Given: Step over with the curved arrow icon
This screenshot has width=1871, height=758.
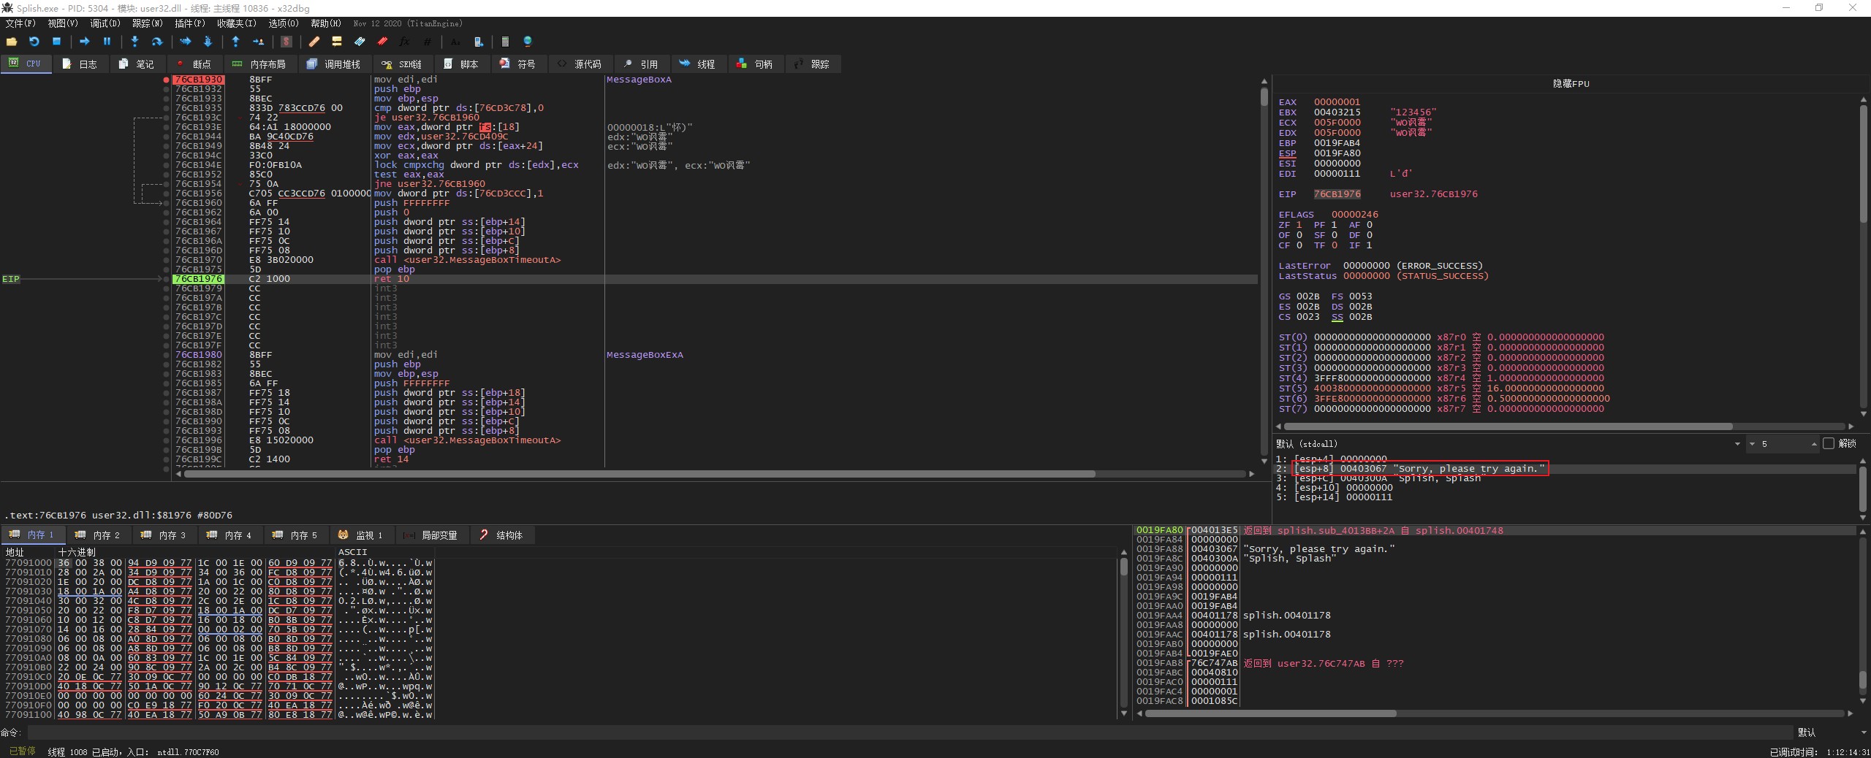Looking at the screenshot, I should coord(156,42).
